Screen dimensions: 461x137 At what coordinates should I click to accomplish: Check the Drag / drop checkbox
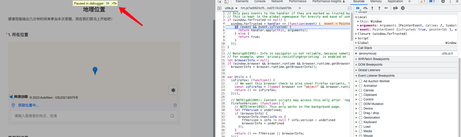click(x=360, y=113)
